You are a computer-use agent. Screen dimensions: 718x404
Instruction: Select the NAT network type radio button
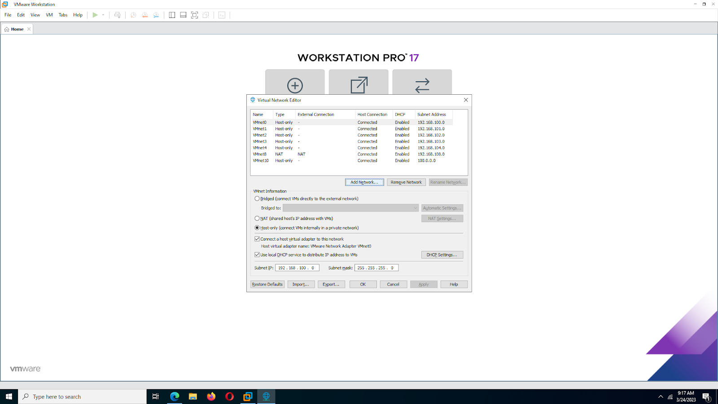pyautogui.click(x=257, y=219)
